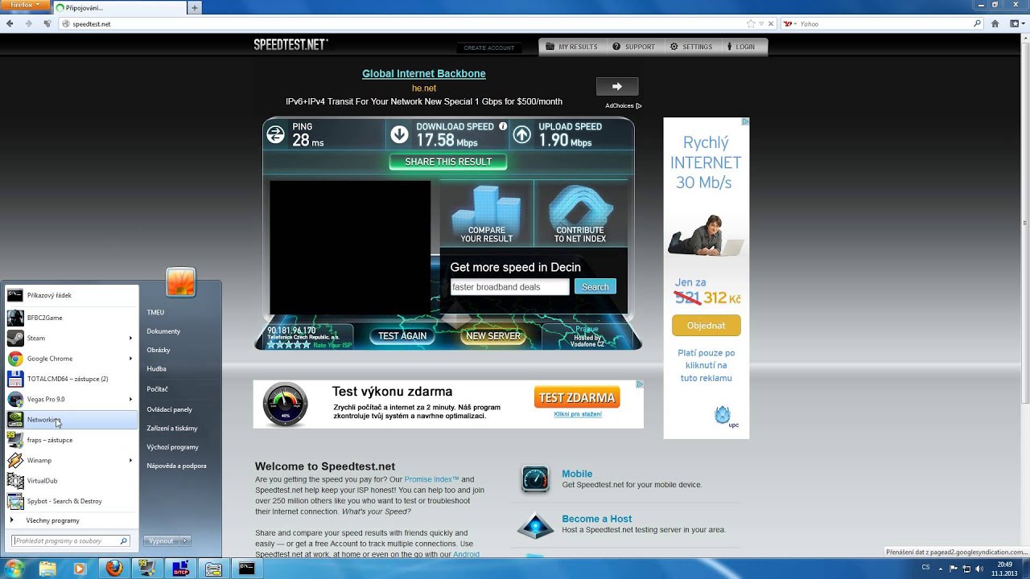Click the Objednat button in UPC ad
Screen dimensions: 1030x579
[x=707, y=326]
